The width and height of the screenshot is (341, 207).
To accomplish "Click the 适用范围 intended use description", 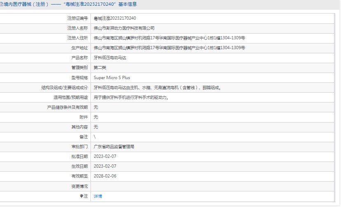I will tap(131, 98).
